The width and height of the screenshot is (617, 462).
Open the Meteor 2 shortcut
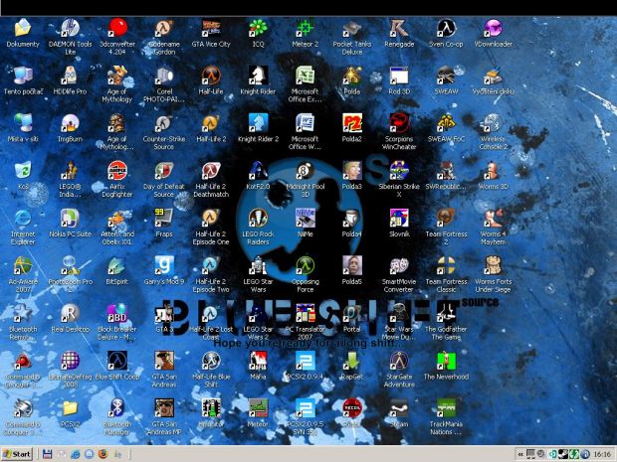click(305, 28)
